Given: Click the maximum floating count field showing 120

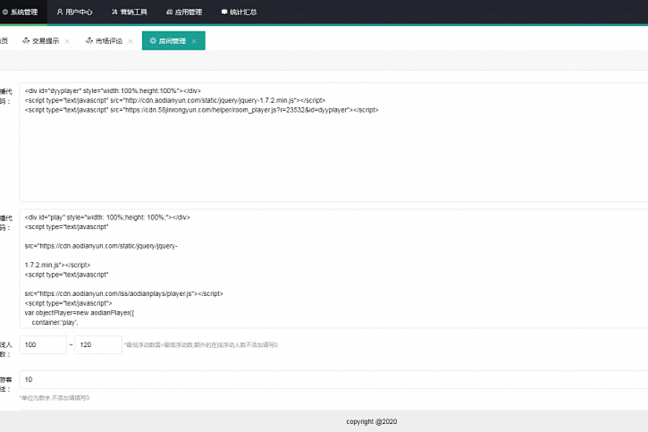Looking at the screenshot, I should [99, 345].
